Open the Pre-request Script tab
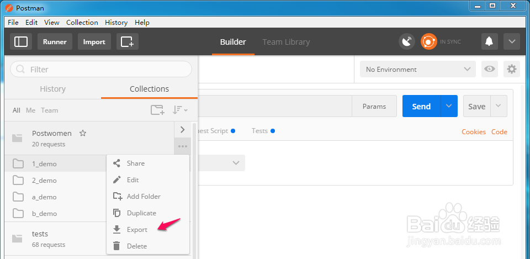This screenshot has width=530, height=259. (x=216, y=131)
